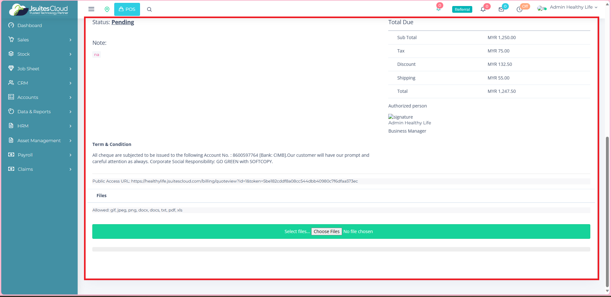This screenshot has width=611, height=297.
Task: Click the red-badged alert icon
Action: pyautogui.click(x=439, y=8)
